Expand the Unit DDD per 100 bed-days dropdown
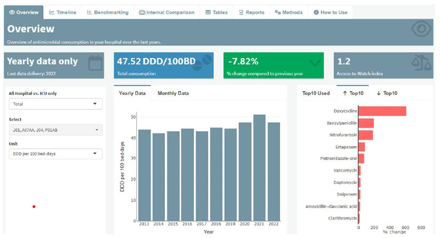The width and height of the screenshot is (440, 238). [x=55, y=154]
